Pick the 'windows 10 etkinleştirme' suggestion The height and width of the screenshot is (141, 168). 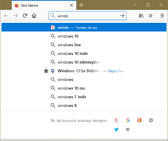pyautogui.click(x=84, y=62)
